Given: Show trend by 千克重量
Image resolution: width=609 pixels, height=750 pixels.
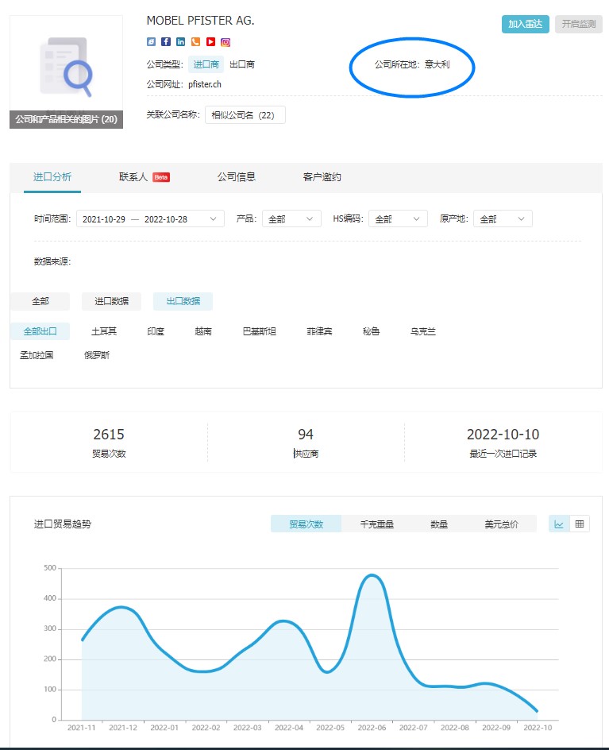Looking at the screenshot, I should click(376, 524).
